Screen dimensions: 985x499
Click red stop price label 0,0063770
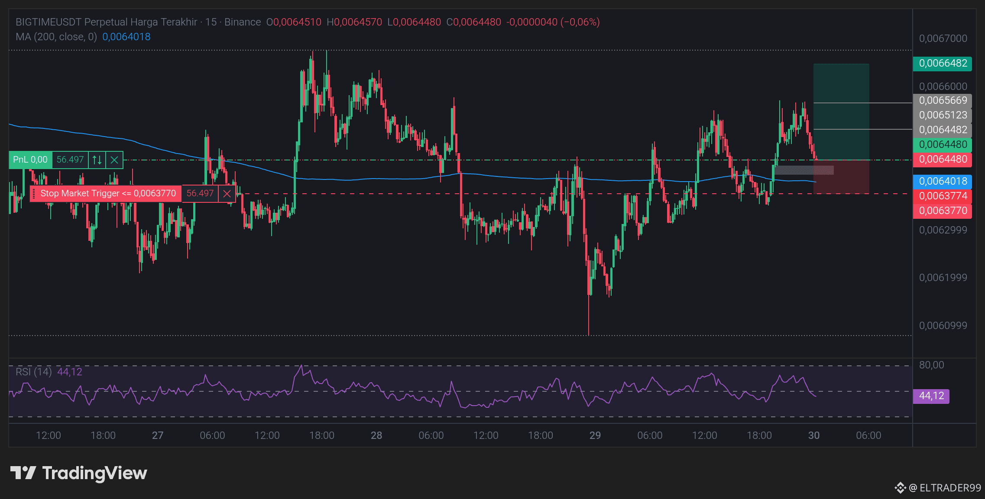tap(943, 211)
